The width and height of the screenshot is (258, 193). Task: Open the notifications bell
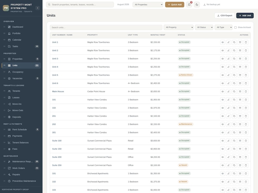(x=189, y=5)
